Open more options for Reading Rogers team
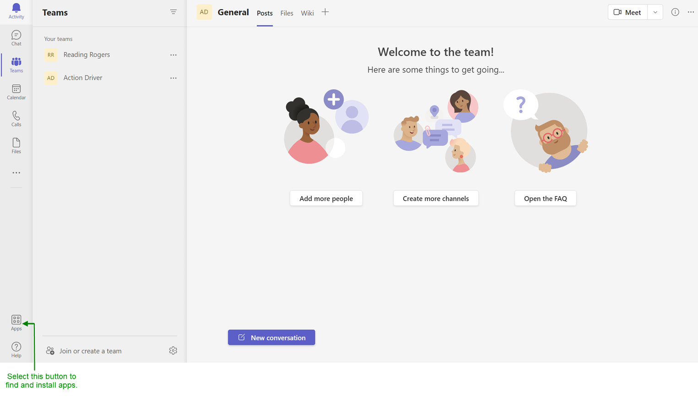The height and width of the screenshot is (397, 698). tap(173, 55)
